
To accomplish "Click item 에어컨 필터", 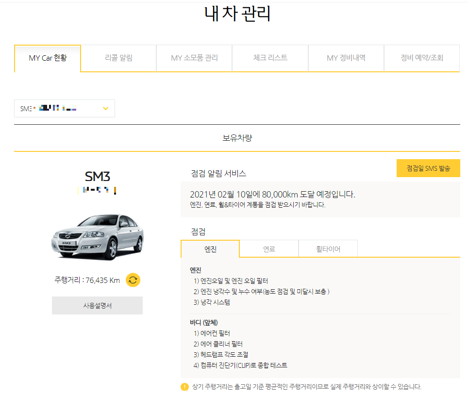I will 212,333.
